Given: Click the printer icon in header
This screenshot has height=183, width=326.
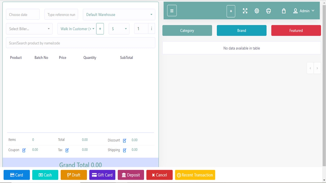Looking at the screenshot, I should click(268, 11).
